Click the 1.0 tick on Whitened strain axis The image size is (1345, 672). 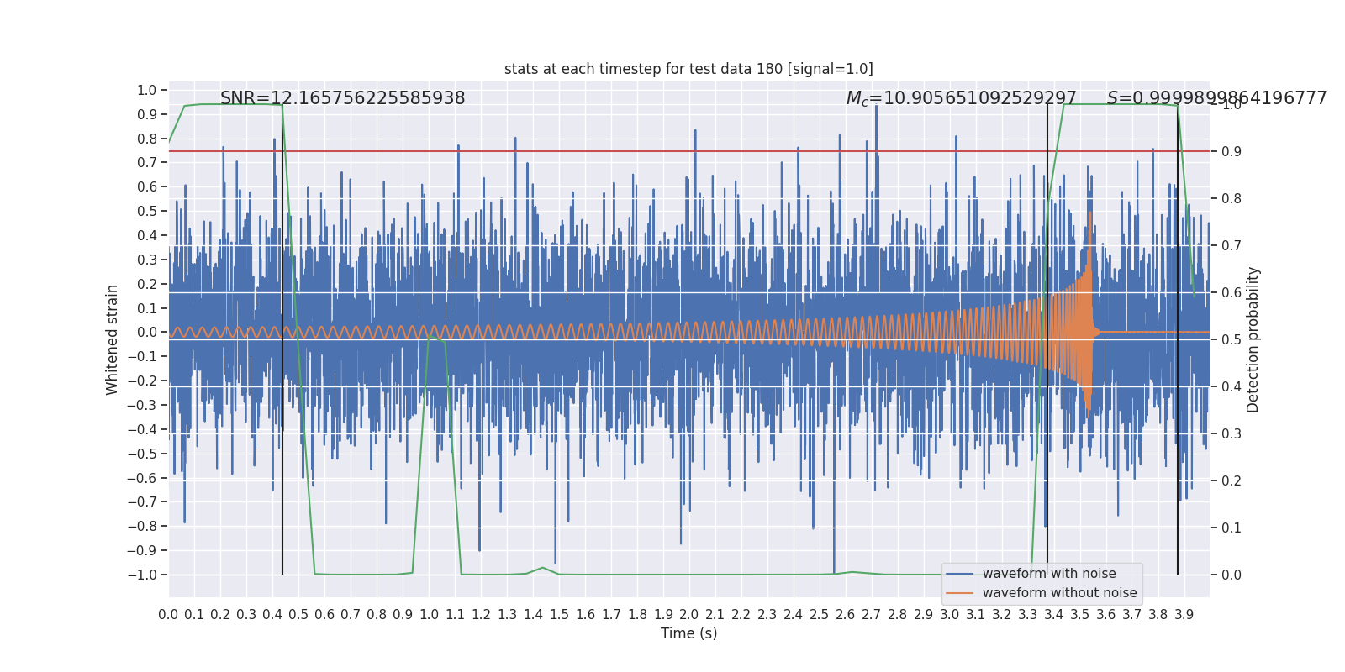click(147, 91)
